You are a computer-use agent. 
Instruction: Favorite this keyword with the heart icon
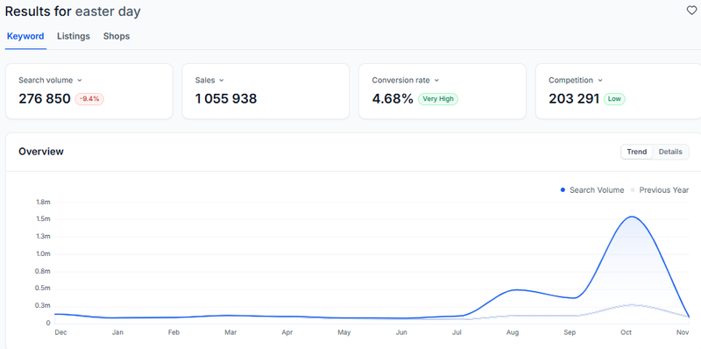[691, 11]
